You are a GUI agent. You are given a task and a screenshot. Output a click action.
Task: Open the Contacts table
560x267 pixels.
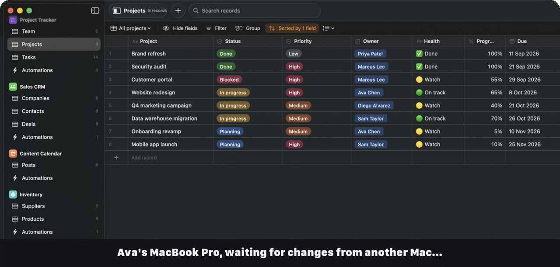point(54,111)
